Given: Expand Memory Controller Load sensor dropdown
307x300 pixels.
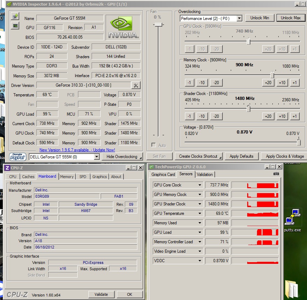Looking at the screenshot, I should (200, 242).
